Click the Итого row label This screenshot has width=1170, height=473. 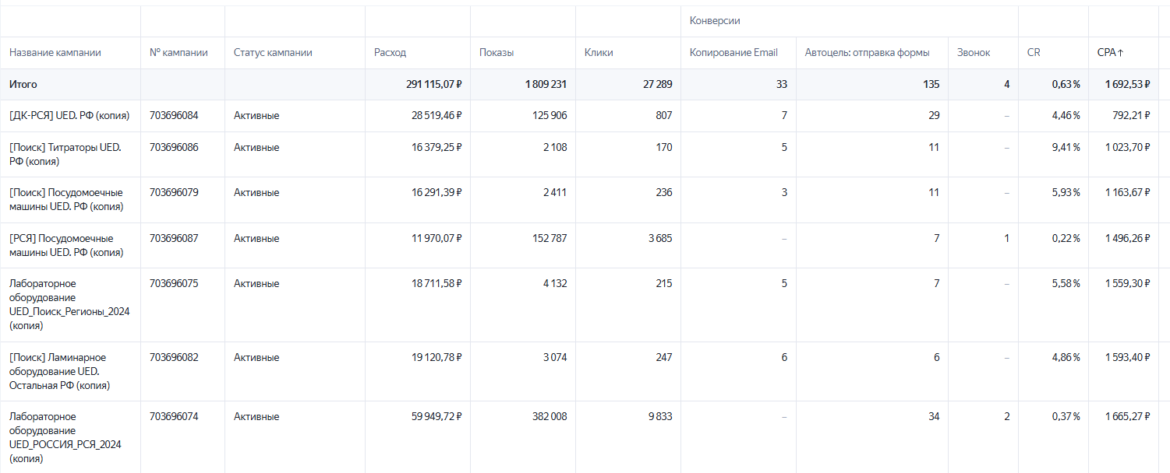point(23,84)
